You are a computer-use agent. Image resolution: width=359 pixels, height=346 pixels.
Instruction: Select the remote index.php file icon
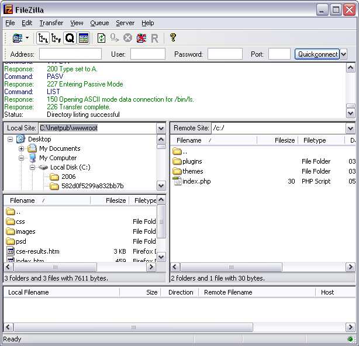[177, 181]
